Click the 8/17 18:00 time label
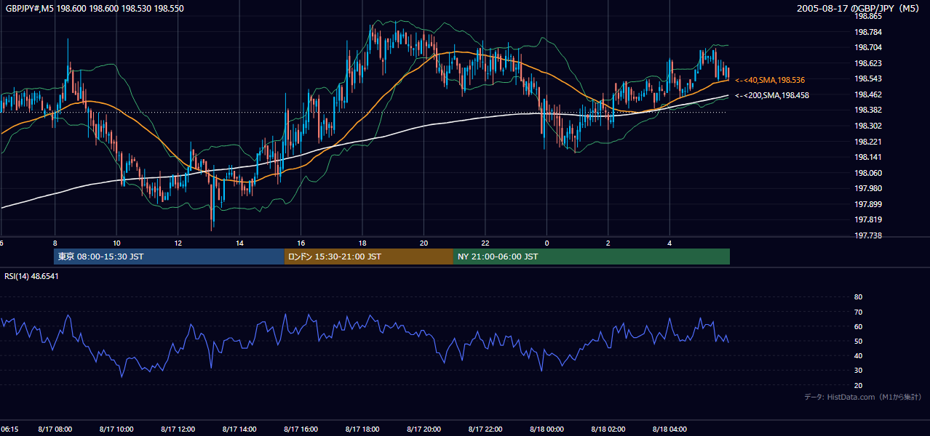Screen dimensions: 930x436 click(362, 429)
